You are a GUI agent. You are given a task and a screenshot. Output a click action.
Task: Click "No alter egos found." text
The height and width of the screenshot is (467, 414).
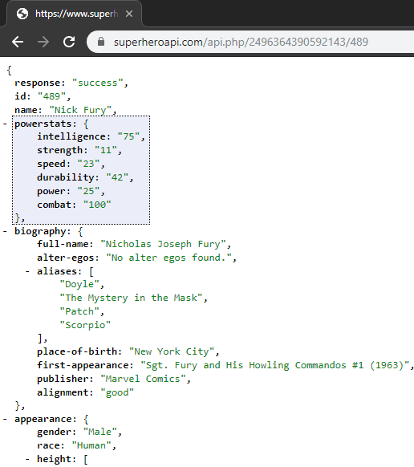click(168, 258)
